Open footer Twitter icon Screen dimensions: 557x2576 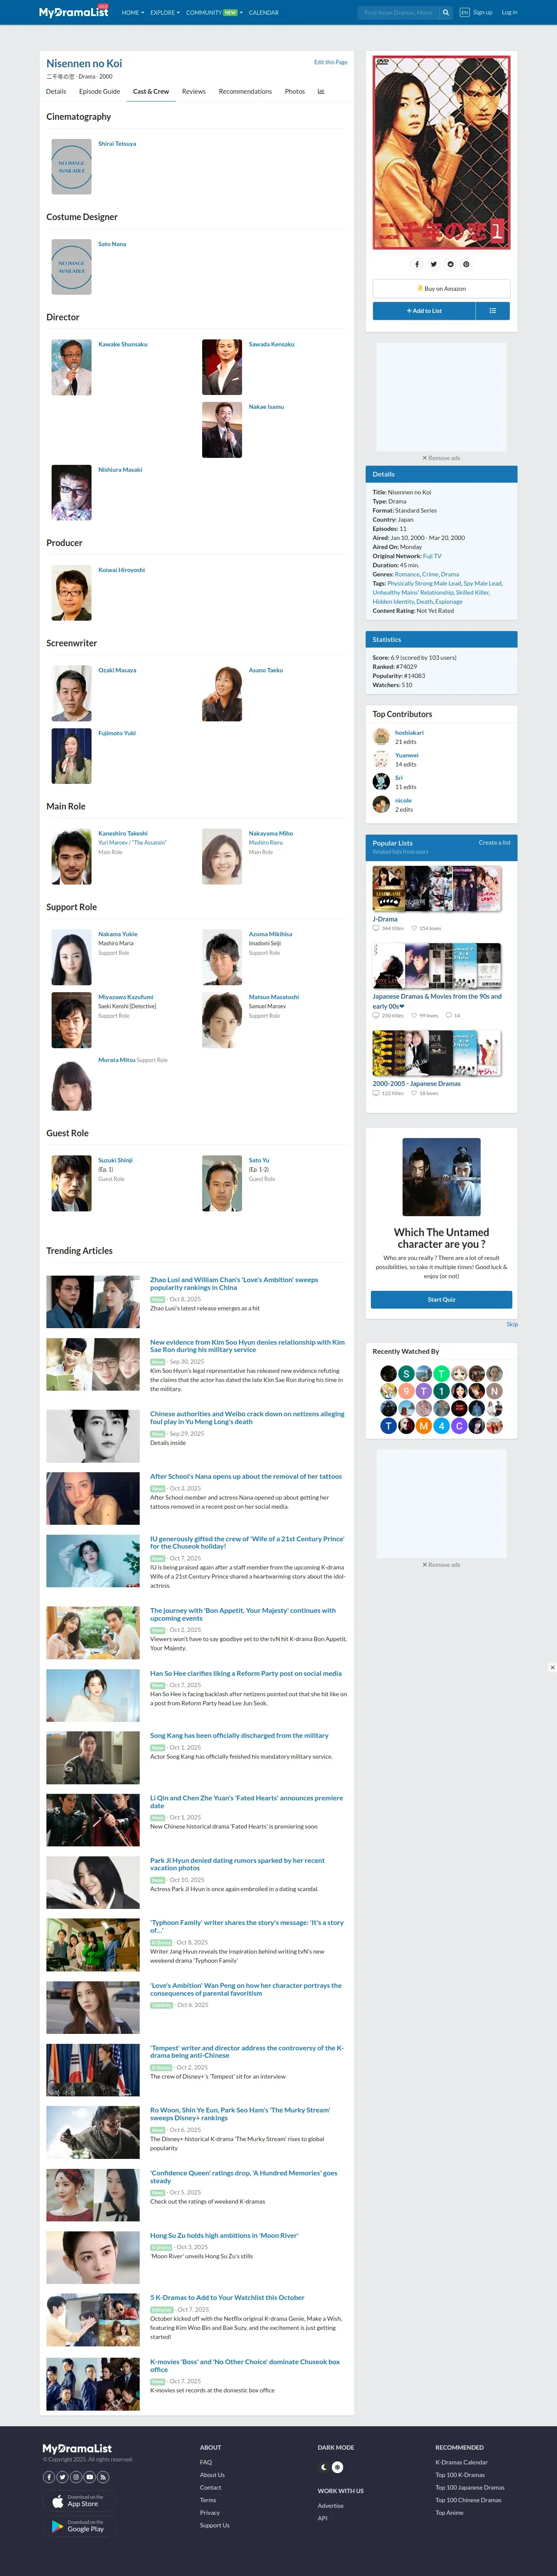(x=62, y=2477)
